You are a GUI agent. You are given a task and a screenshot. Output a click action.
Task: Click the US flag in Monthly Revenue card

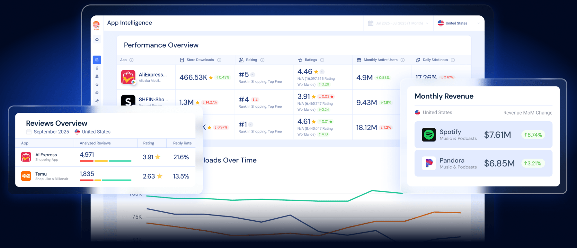click(417, 113)
